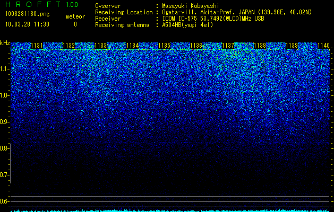The image size is (334, 212).
Task: Click the 1139 time marker
Action: point(292,46)
